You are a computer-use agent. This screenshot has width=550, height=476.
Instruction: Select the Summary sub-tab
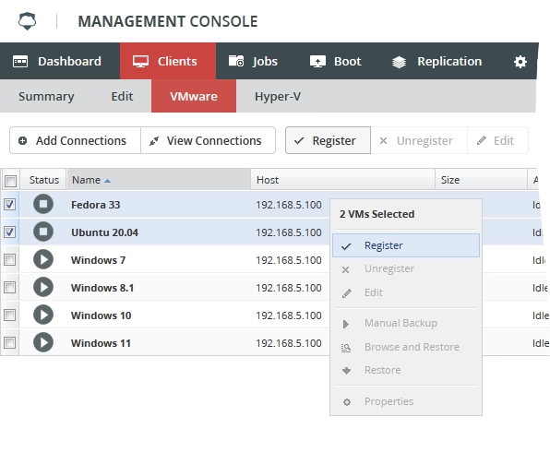(x=46, y=96)
